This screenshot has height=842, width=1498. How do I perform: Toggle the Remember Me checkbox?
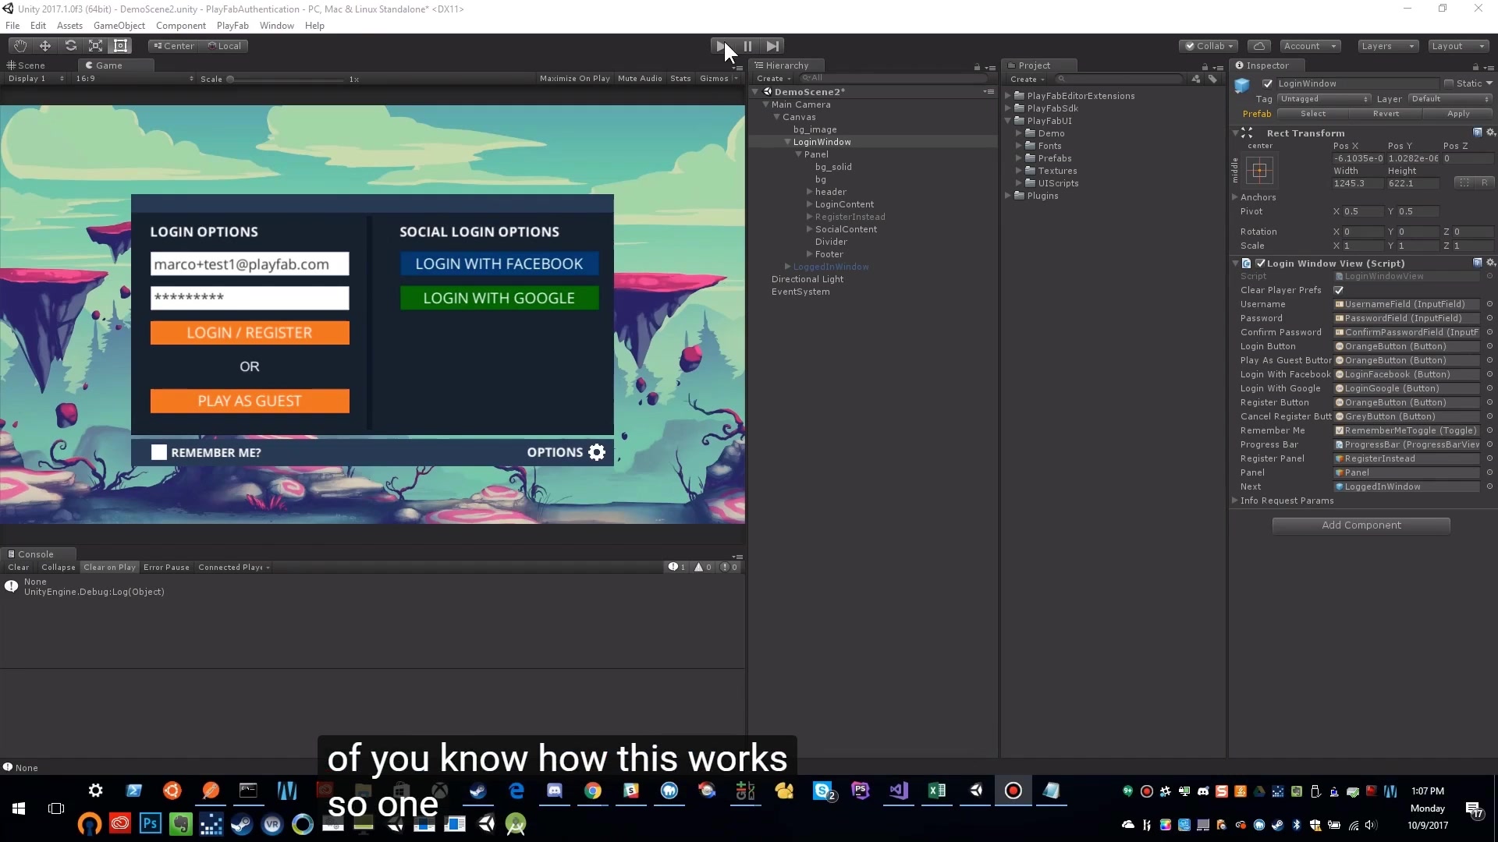158,452
